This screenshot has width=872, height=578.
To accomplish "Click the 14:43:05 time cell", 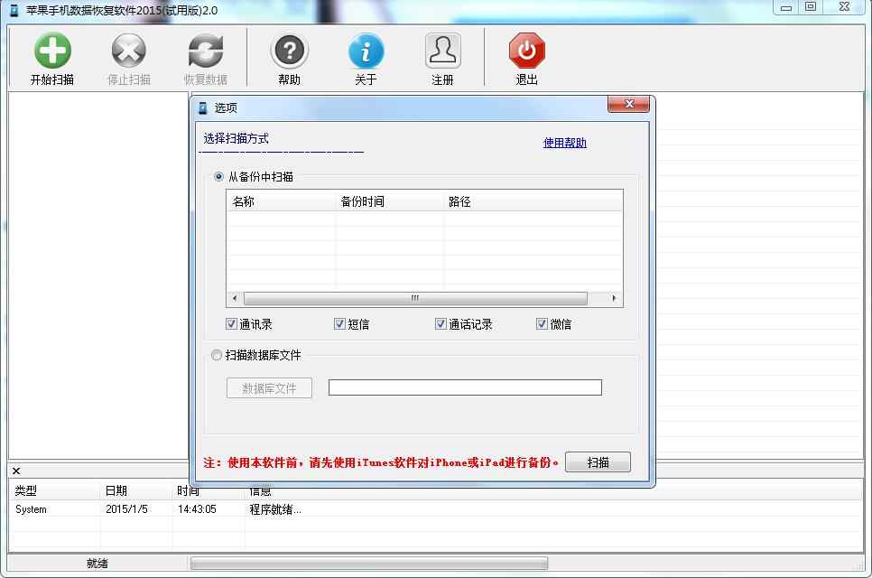I will [197, 509].
